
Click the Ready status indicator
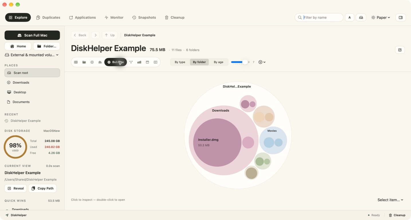click(x=374, y=215)
